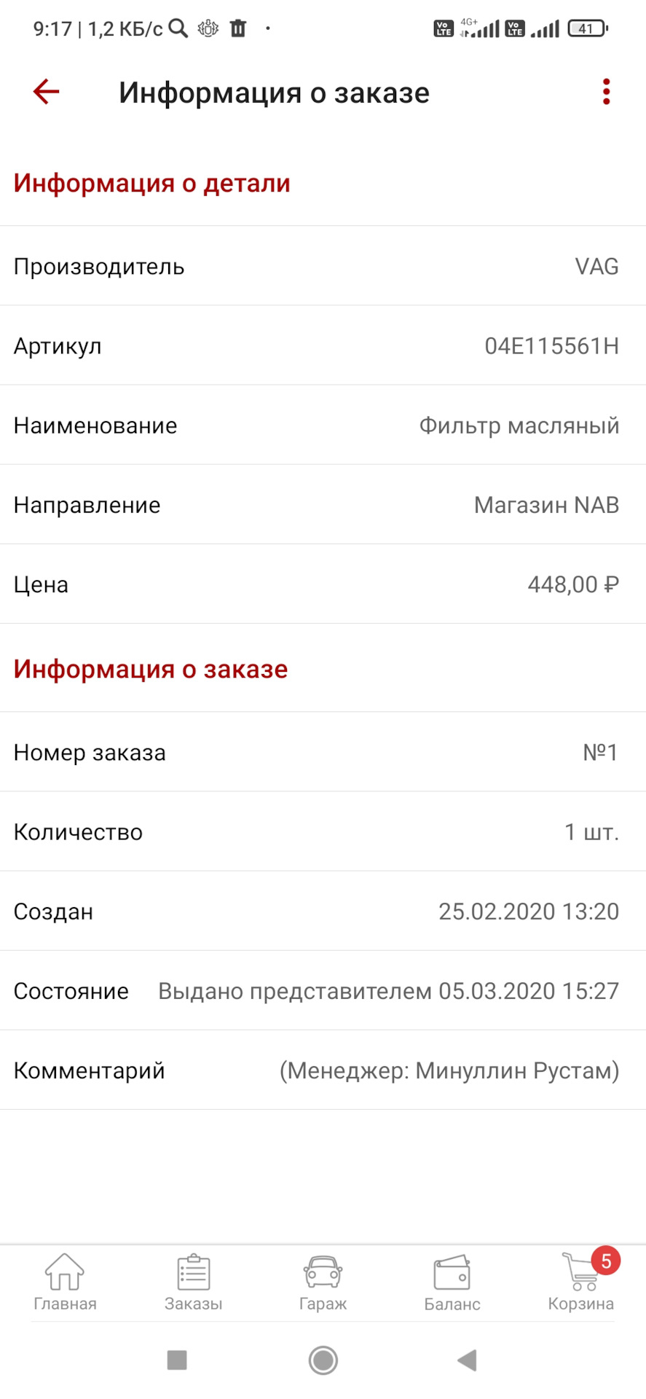This screenshot has width=646, height=1399.
Task: Tap the Состояние status row
Action: pyautogui.click(x=323, y=990)
